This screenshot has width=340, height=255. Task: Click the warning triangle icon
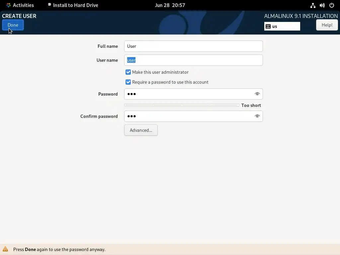(5, 249)
